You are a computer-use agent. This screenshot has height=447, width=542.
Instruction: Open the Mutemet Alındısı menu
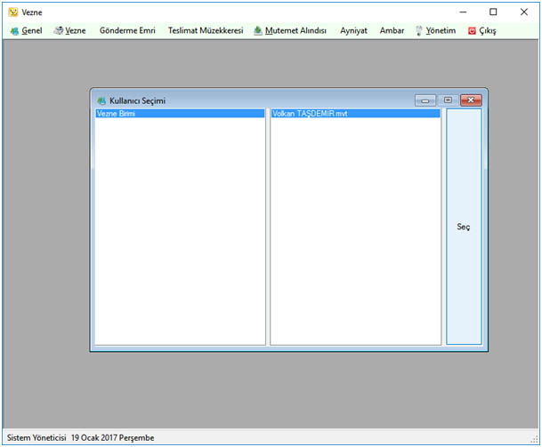(290, 31)
